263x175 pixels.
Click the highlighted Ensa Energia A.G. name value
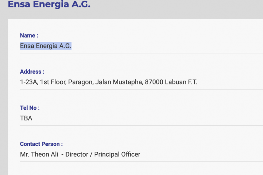click(46, 46)
